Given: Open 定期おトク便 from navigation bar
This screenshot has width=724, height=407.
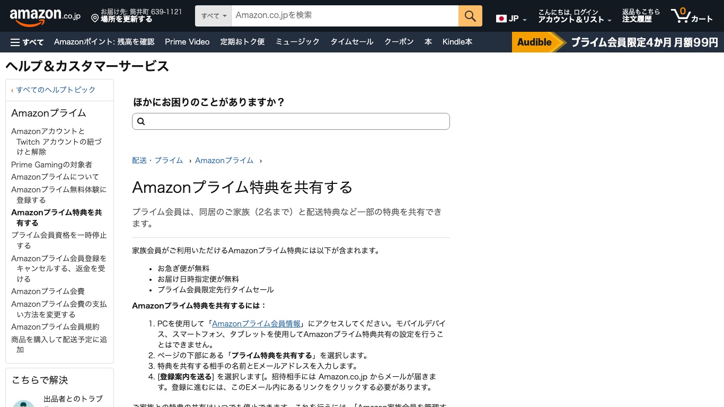Looking at the screenshot, I should (242, 42).
